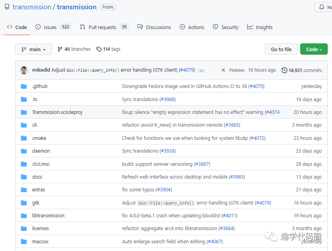Click the failed status X icon
332x251 pixels.
[223, 70]
